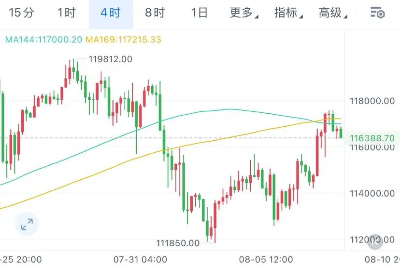400x267 pixels.
Task: Select the 4时 timeframe tab
Action: pos(111,13)
